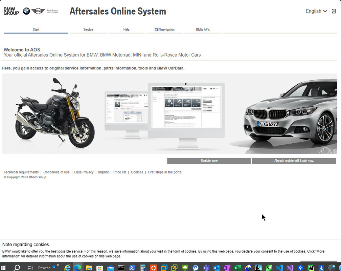Open Microsoft Teams from taskbar
Image resolution: width=341 pixels, height=271 pixels.
[206, 268]
